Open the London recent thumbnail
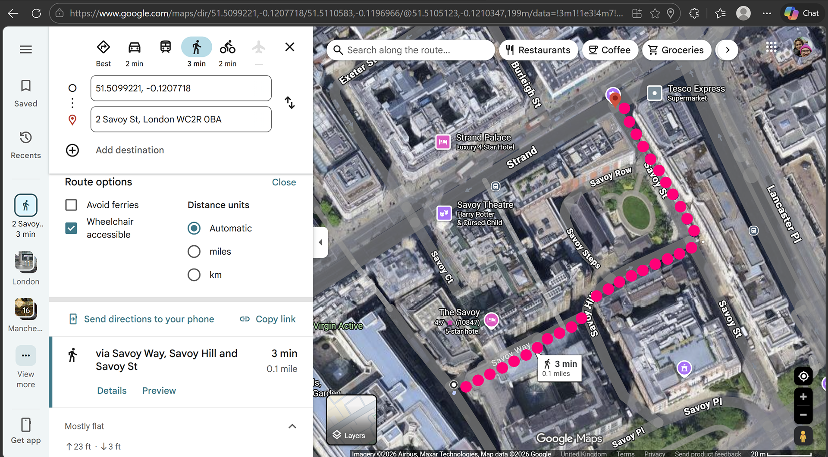828x457 pixels. pos(26,268)
